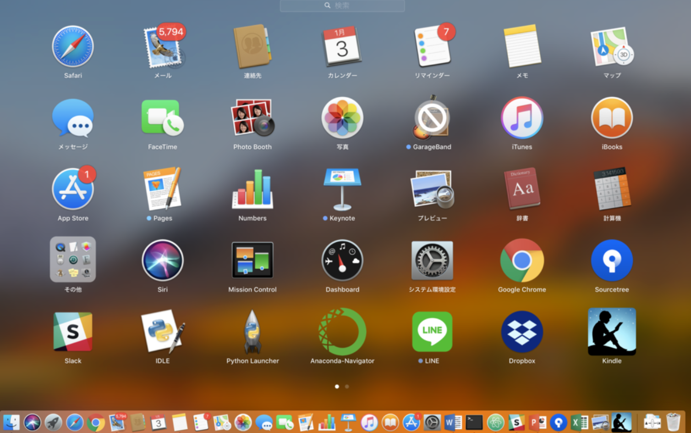This screenshot has height=433, width=691.
Task: Open the その他 folder
Action: pyautogui.click(x=73, y=260)
